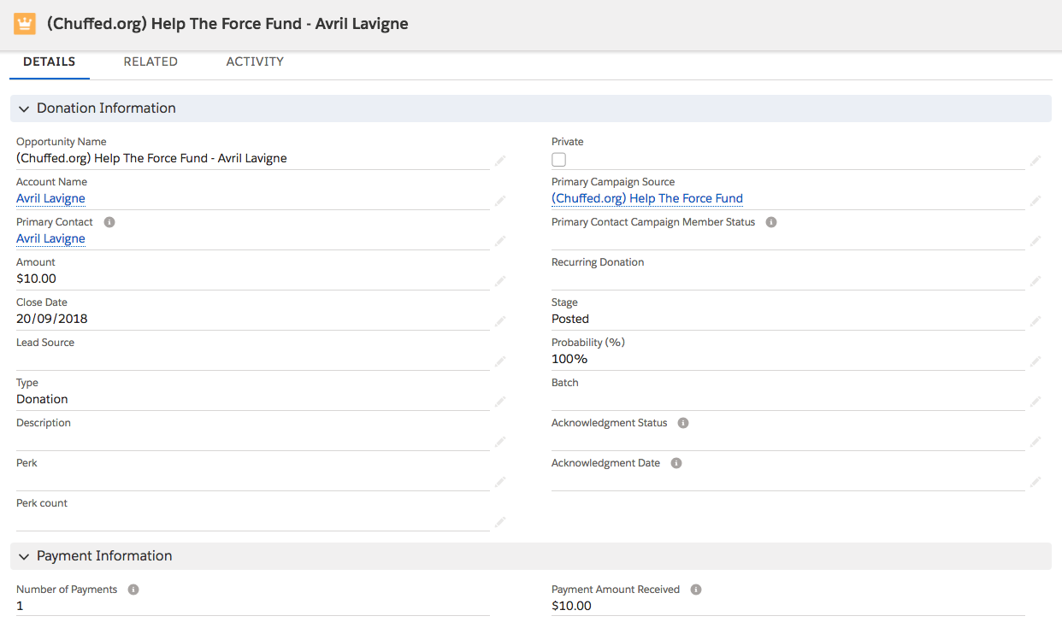Viewport: 1062px width, 622px height.
Task: Edit the Close Date field with pencil icon
Action: click(x=500, y=320)
